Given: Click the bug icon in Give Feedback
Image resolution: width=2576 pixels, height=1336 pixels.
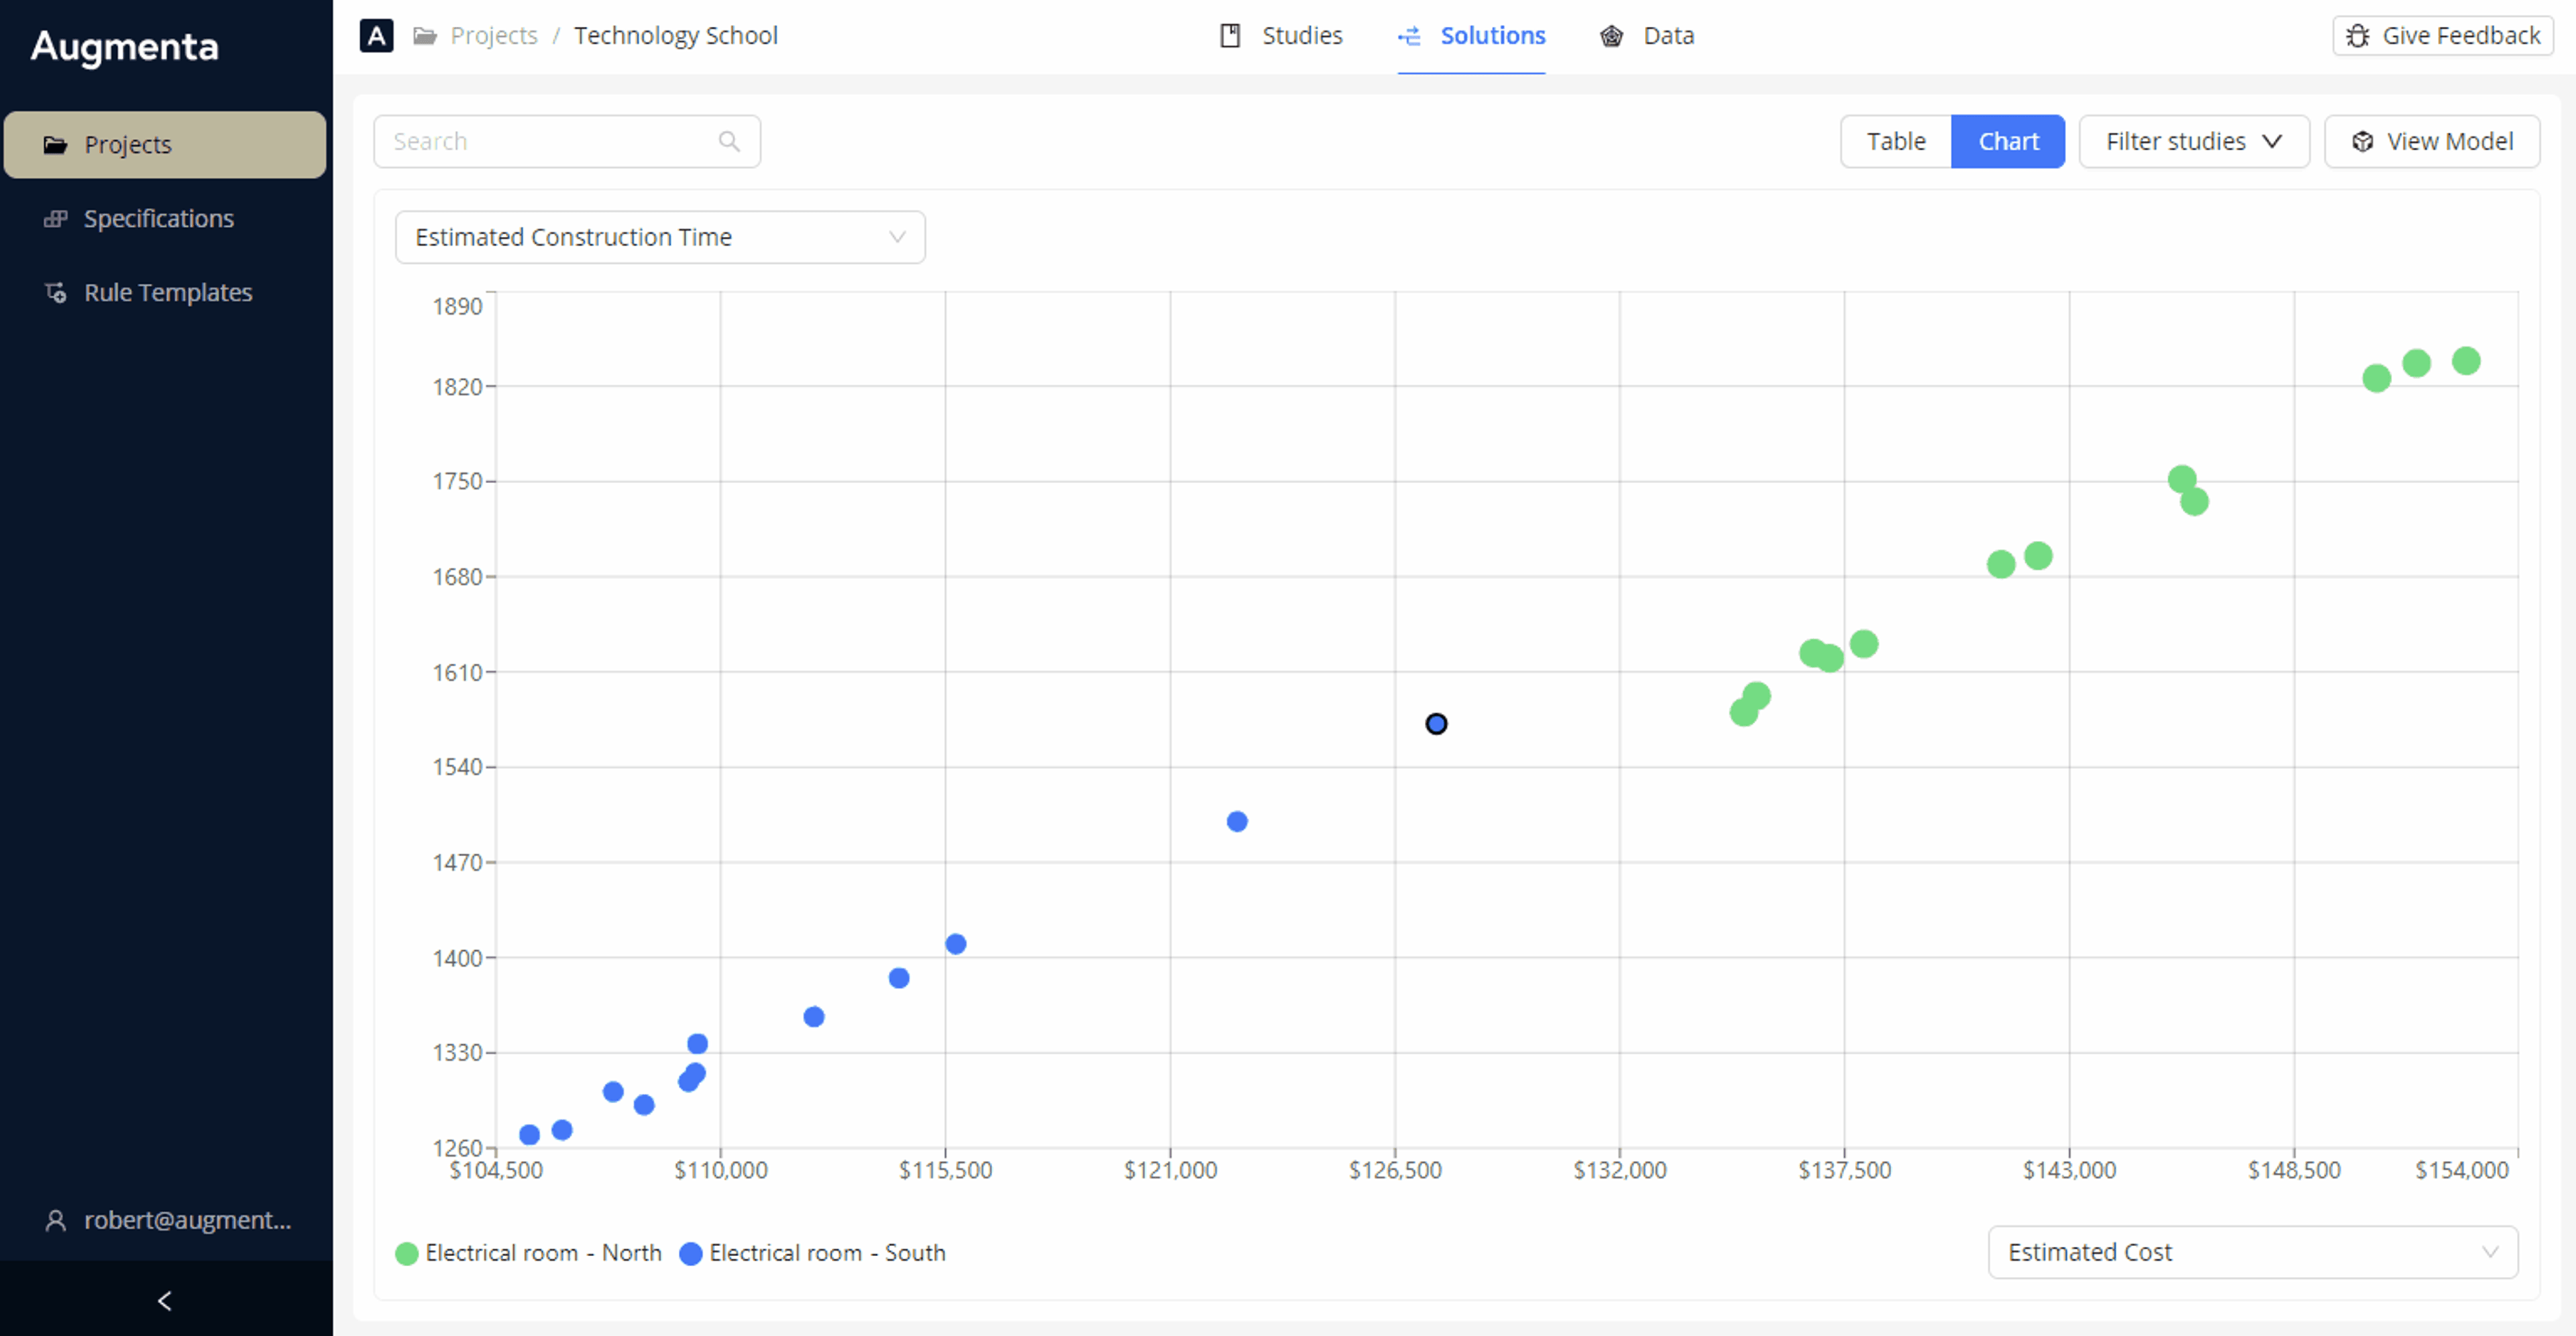Looking at the screenshot, I should 2357,36.
